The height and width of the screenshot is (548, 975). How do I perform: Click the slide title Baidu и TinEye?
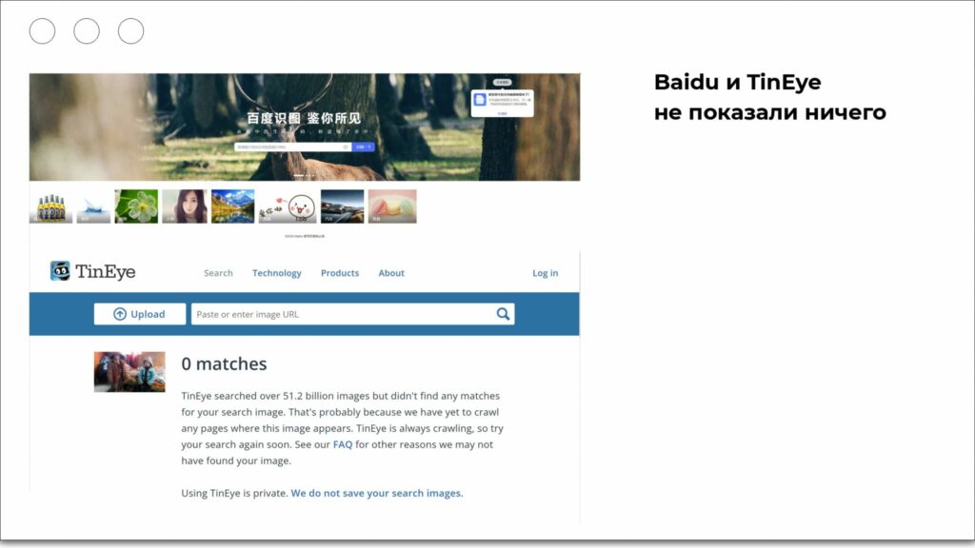coord(738,82)
